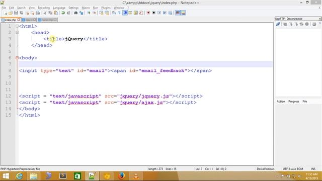Open Find using the binoculars icon

(x=76, y=13)
